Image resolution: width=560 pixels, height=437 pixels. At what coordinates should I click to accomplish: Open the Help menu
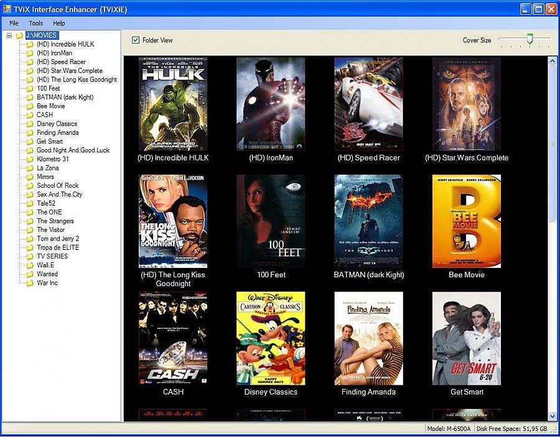pos(59,23)
